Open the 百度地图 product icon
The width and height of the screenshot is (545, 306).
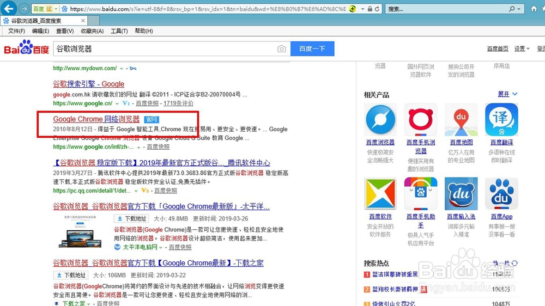tap(461, 119)
